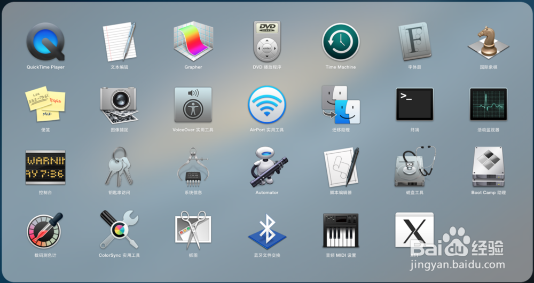Image resolution: width=534 pixels, height=283 pixels.
Task: Open the Grapher app icon
Action: pyautogui.click(x=193, y=42)
